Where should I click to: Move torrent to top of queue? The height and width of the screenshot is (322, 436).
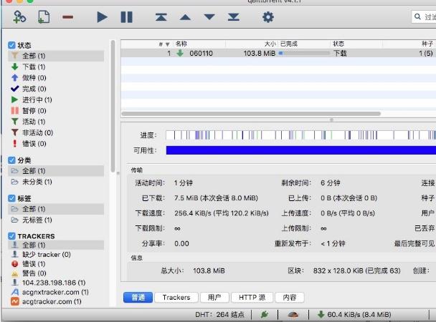click(x=161, y=17)
